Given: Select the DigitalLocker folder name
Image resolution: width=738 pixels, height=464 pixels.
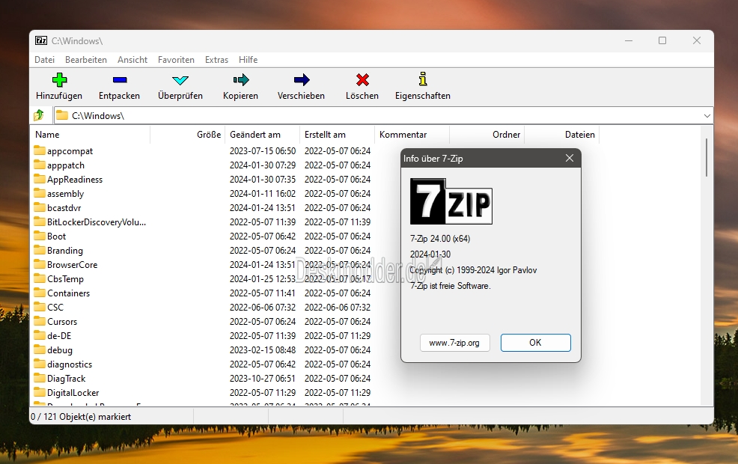Looking at the screenshot, I should point(73,392).
